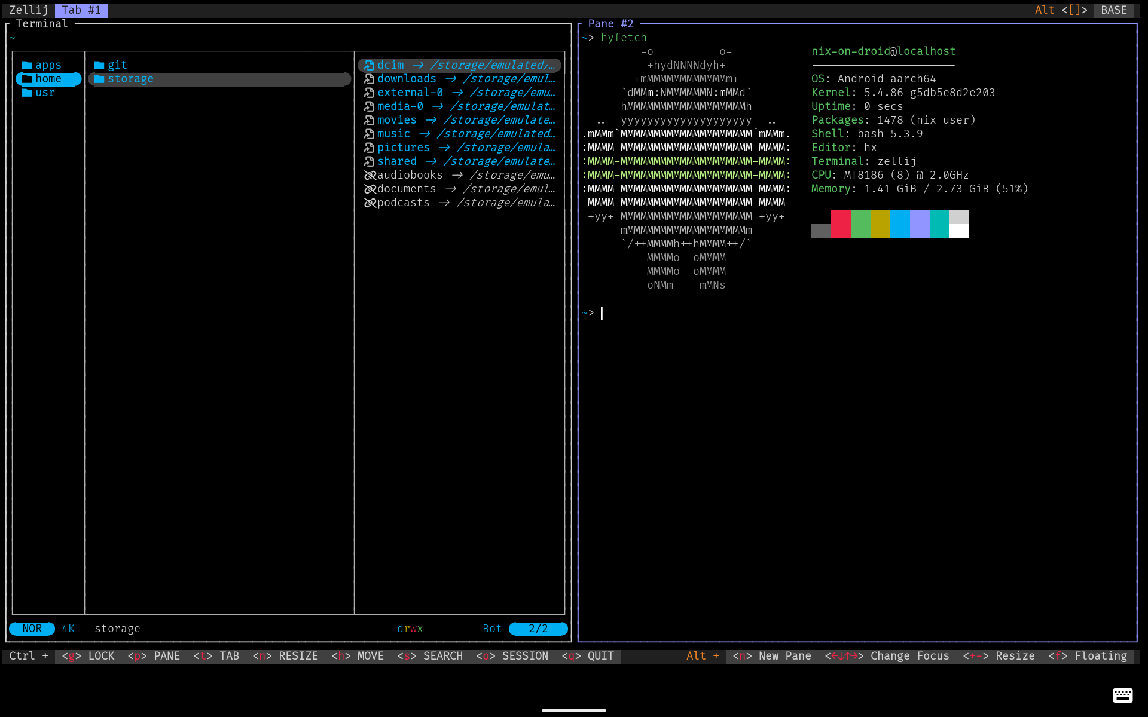The height and width of the screenshot is (717, 1148).
Task: Click QUIT in Zellij bar
Action: pyautogui.click(x=588, y=656)
